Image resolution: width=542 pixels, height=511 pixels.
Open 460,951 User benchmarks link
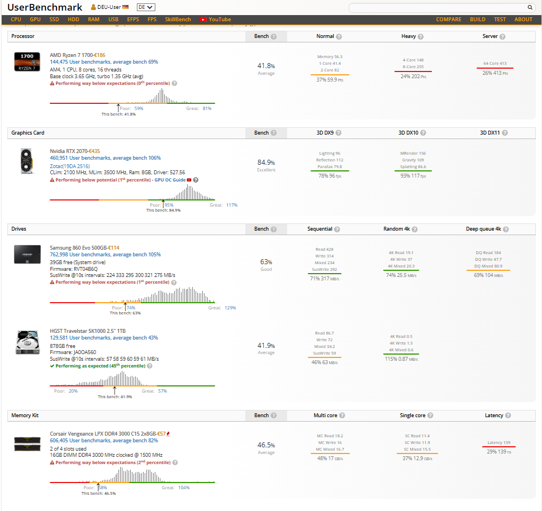point(105,158)
